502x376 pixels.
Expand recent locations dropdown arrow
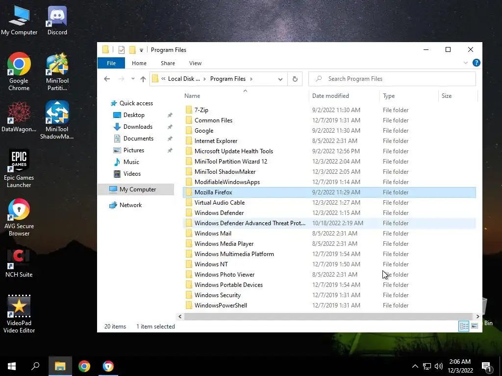click(x=133, y=79)
